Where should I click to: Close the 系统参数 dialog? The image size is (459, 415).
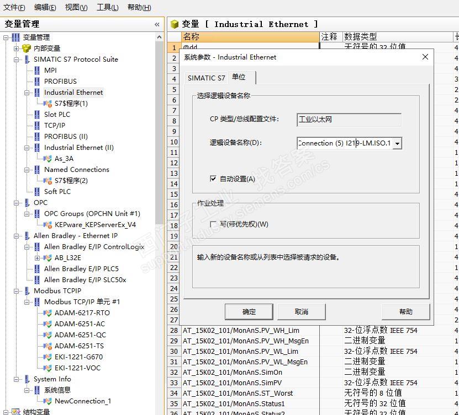coord(425,57)
